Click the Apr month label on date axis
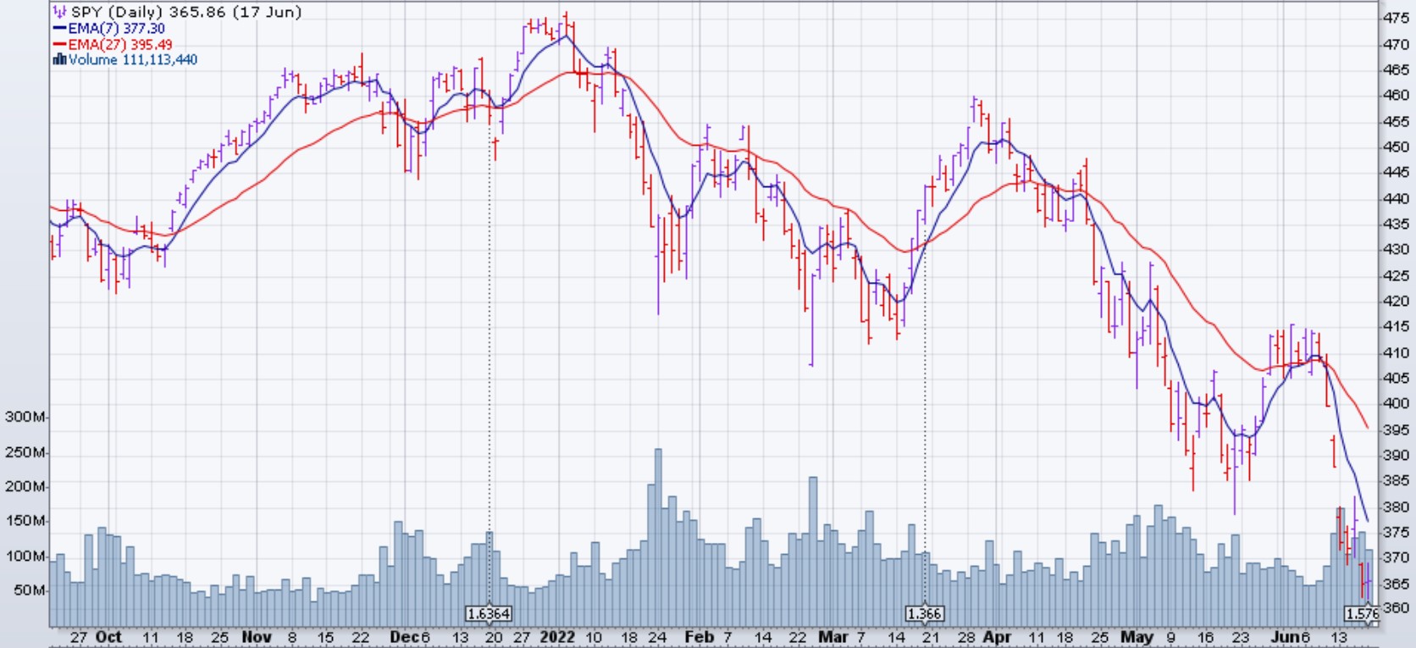 [x=998, y=637]
